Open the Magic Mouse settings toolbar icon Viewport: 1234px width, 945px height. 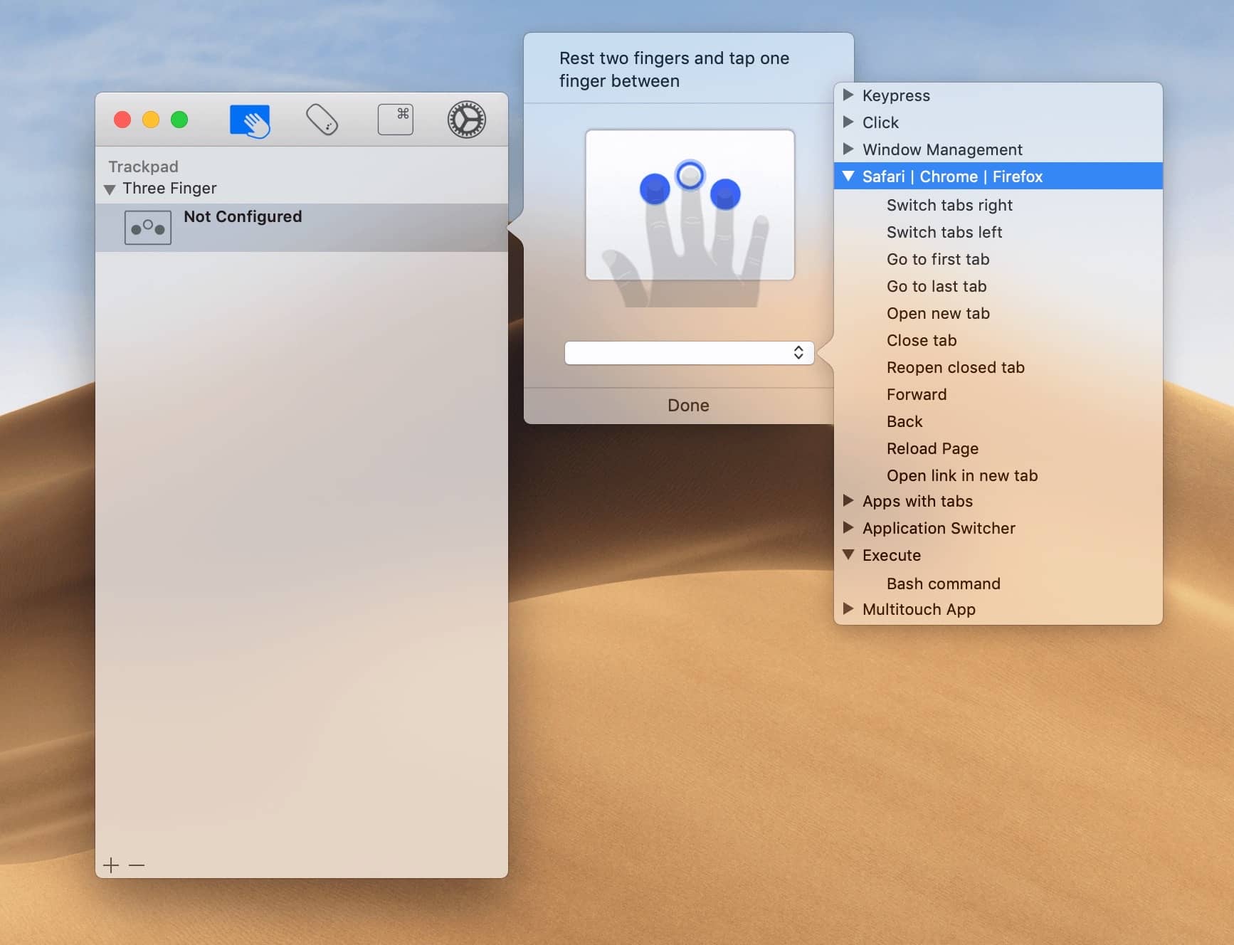click(x=322, y=120)
